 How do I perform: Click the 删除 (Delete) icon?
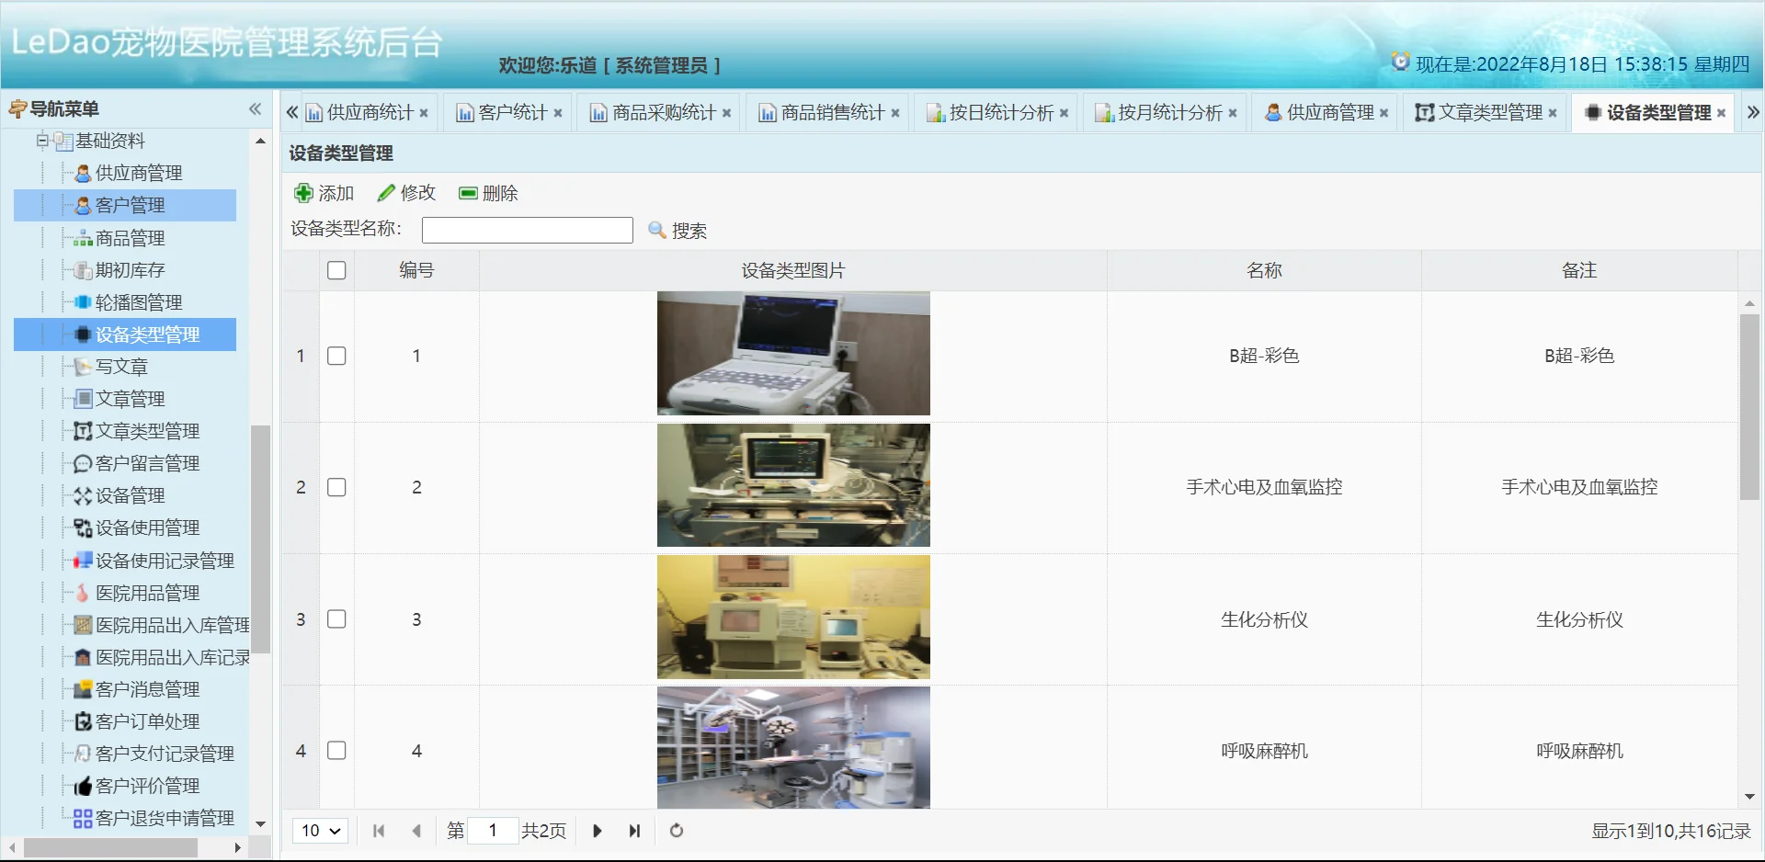click(x=468, y=193)
